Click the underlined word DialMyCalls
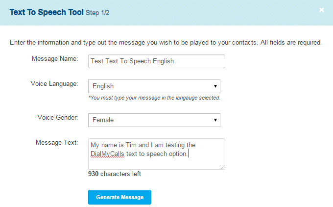333x207 pixels. (x=107, y=154)
